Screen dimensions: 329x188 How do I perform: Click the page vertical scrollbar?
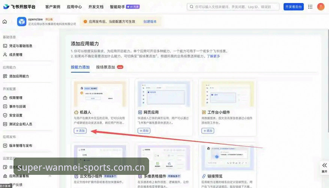(x=328, y=81)
